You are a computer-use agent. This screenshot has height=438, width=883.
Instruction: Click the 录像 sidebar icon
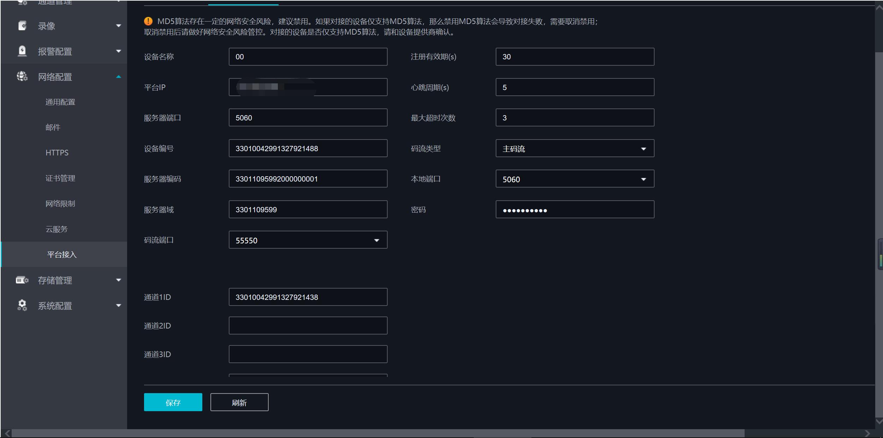(22, 25)
